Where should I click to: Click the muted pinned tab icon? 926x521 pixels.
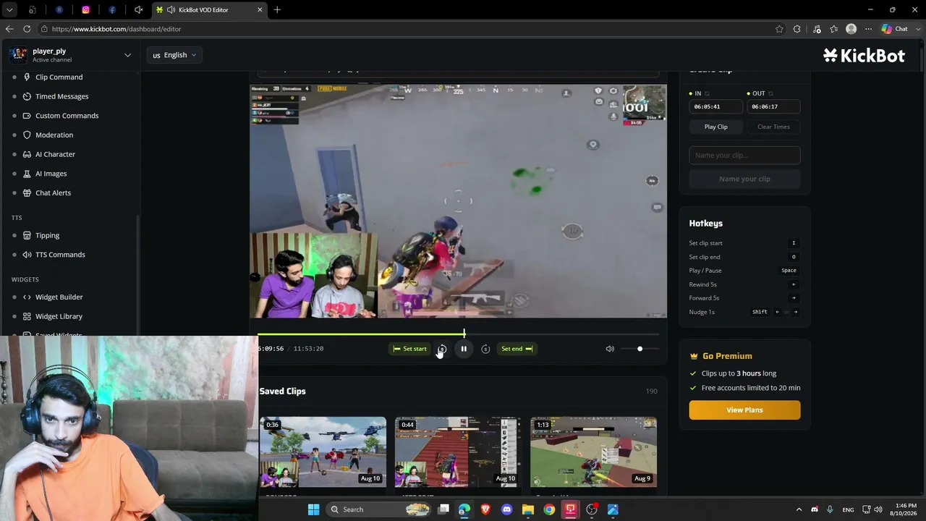pos(138,9)
